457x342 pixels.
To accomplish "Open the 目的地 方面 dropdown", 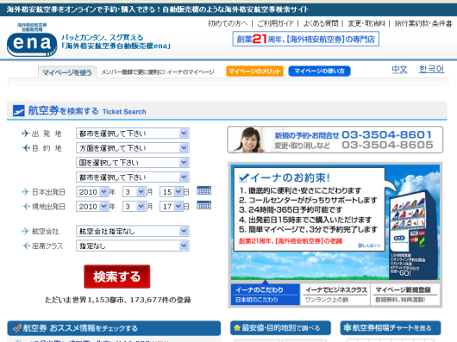I will tap(133, 148).
